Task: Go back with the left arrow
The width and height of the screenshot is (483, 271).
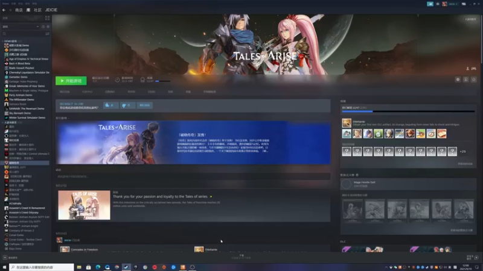Action: 4,10
